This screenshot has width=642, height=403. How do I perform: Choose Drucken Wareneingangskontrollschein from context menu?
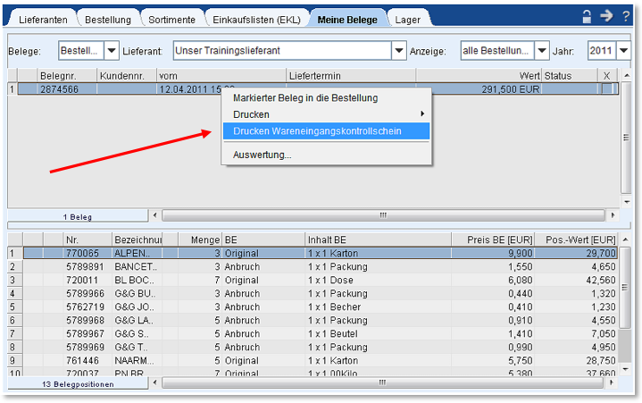click(317, 131)
